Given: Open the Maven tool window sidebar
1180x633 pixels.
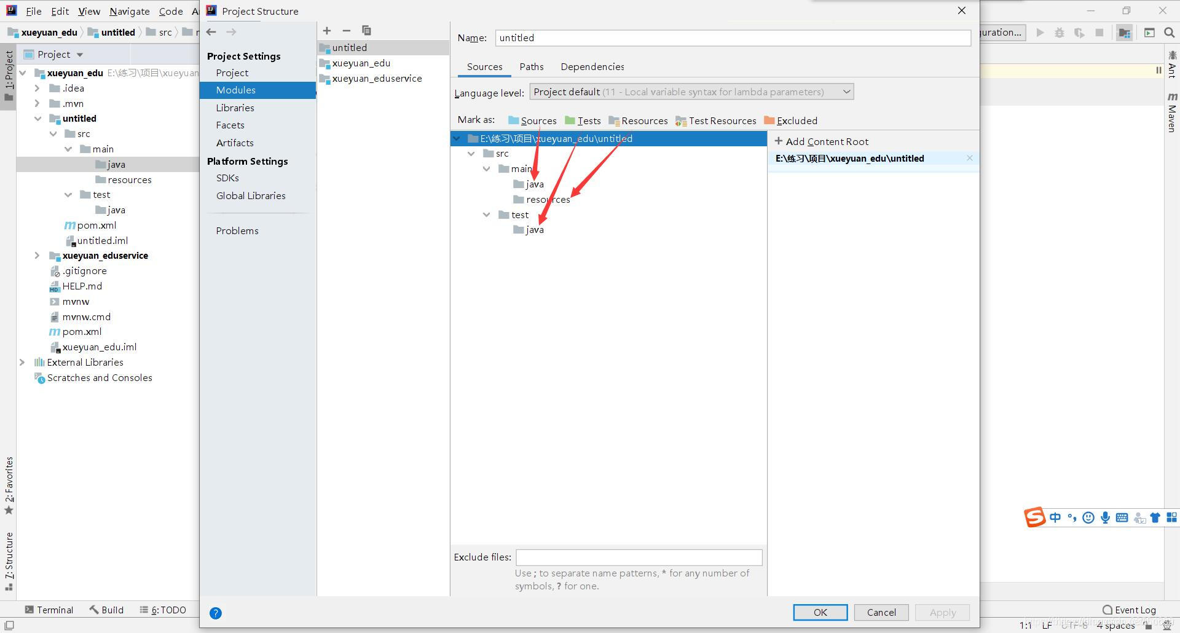Looking at the screenshot, I should [x=1173, y=112].
